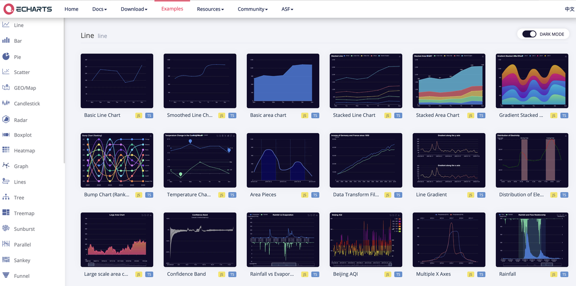
Task: Select the Treemap sidebar icon
Action: 6,212
